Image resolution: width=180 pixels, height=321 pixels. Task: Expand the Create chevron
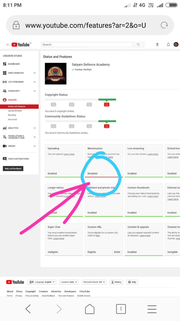(x=35, y=146)
